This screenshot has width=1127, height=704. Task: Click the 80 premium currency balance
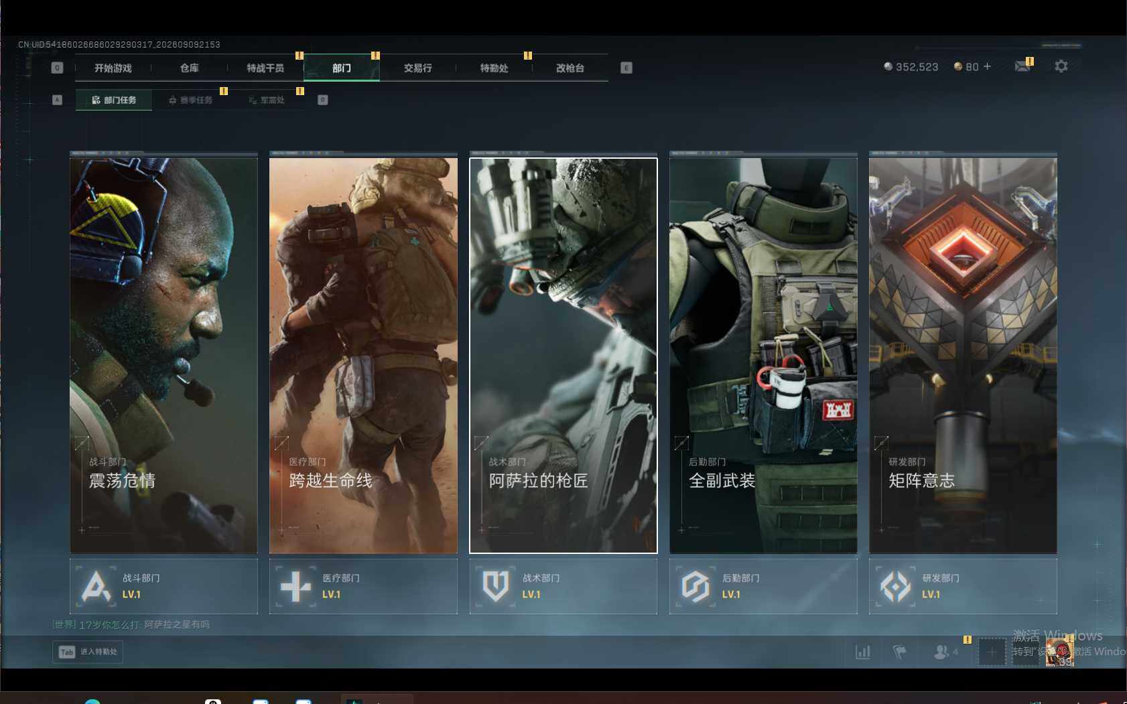(966, 67)
